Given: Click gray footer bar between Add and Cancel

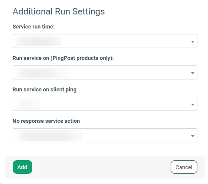Looking at the screenshot, I should 101,167.
